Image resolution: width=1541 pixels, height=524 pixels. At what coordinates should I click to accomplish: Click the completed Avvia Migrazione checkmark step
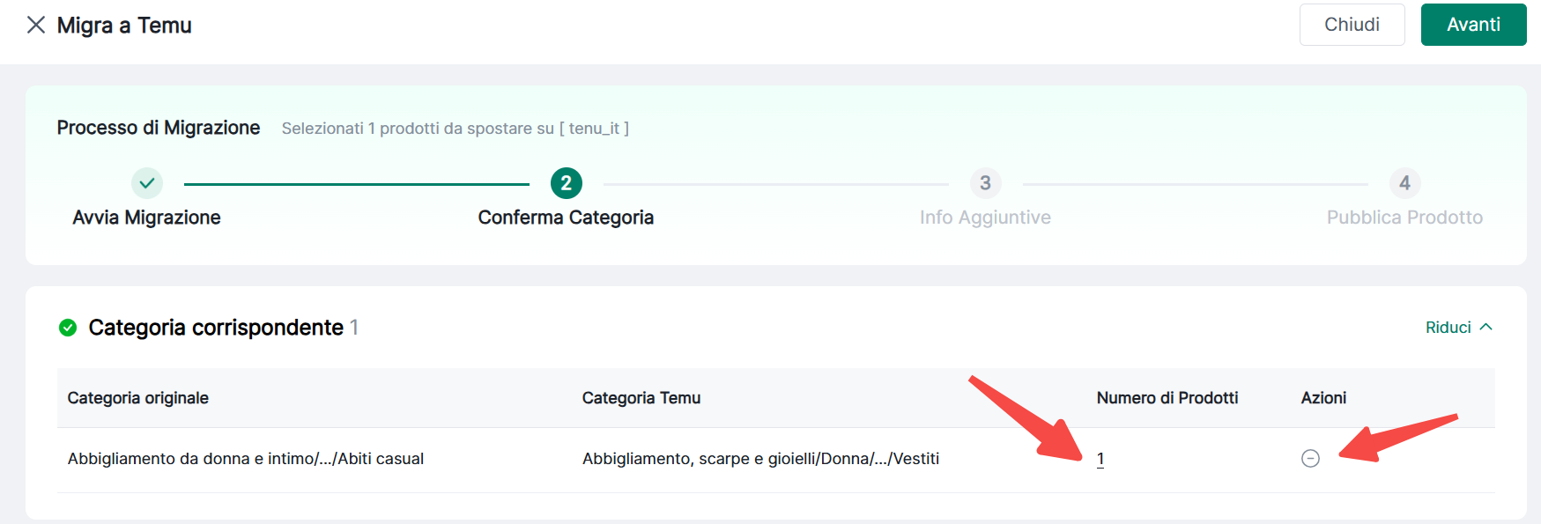coord(147,183)
